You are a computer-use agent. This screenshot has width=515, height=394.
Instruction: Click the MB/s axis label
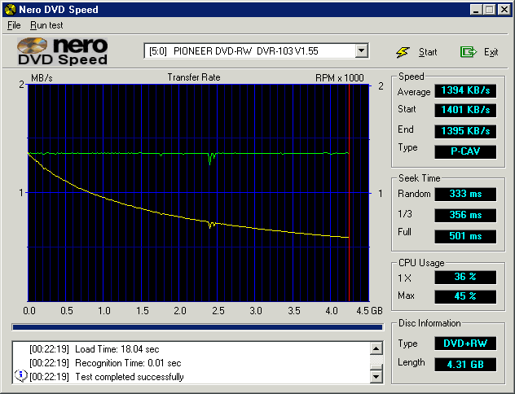42,78
